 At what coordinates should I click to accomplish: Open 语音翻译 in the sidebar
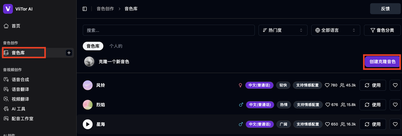pos(20,89)
